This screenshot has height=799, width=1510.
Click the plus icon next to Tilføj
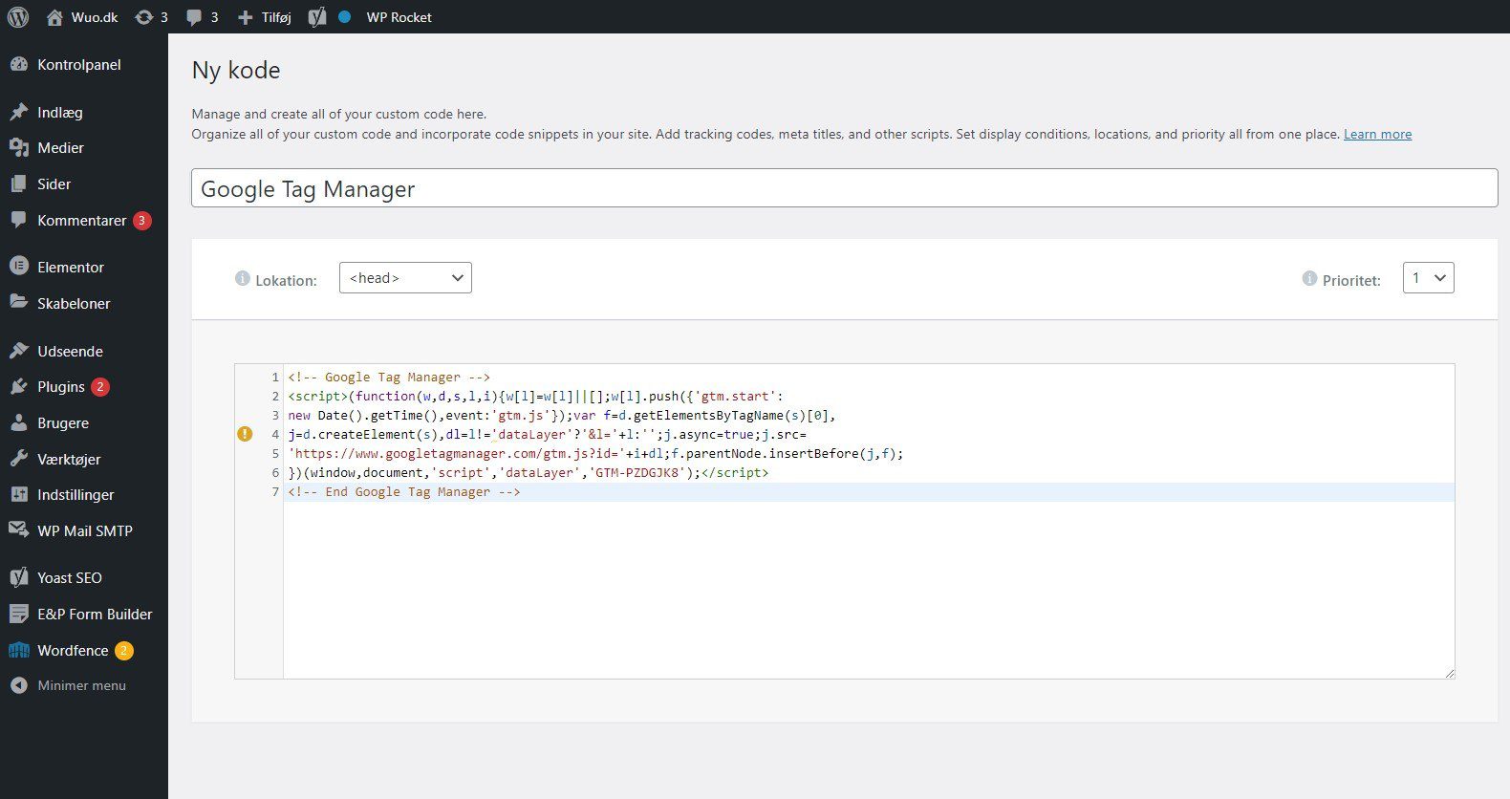coord(246,17)
